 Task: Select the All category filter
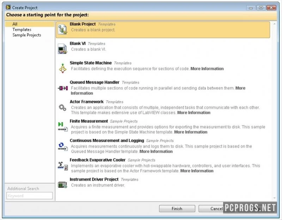30,24
